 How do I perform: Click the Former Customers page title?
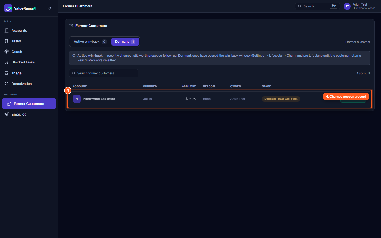pos(78,6)
